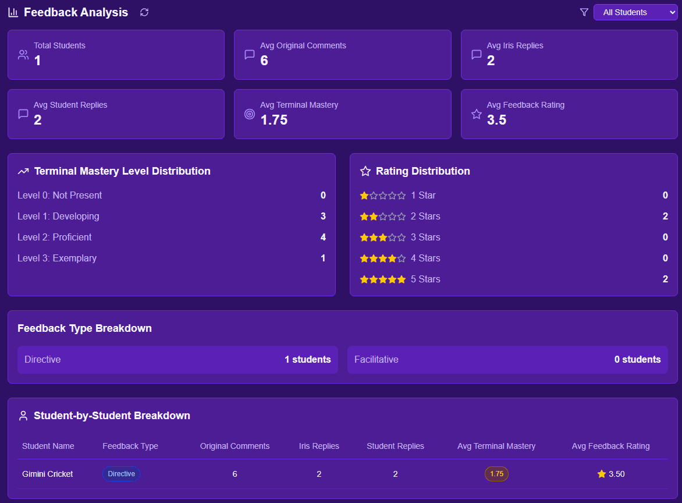
Task: Click the Avg Iris Replies chat icon
Action: 476,55
